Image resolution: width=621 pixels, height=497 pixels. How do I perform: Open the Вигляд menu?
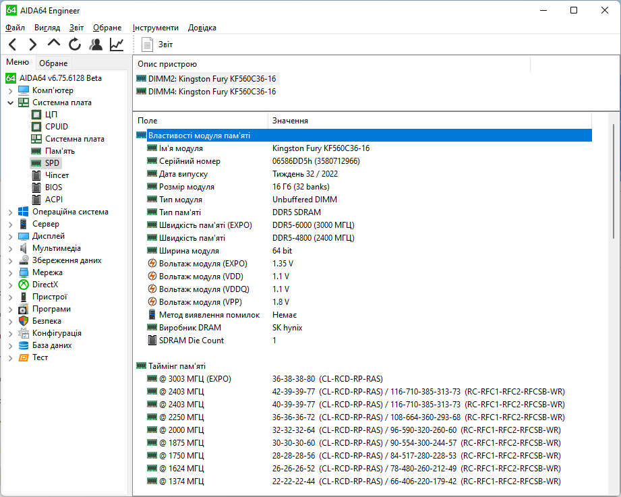point(47,28)
